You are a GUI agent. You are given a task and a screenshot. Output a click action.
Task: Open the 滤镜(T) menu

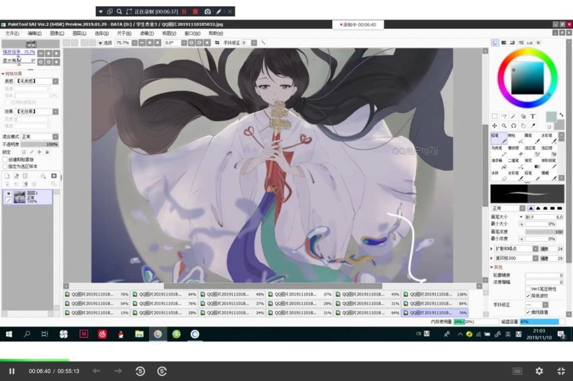click(147, 33)
